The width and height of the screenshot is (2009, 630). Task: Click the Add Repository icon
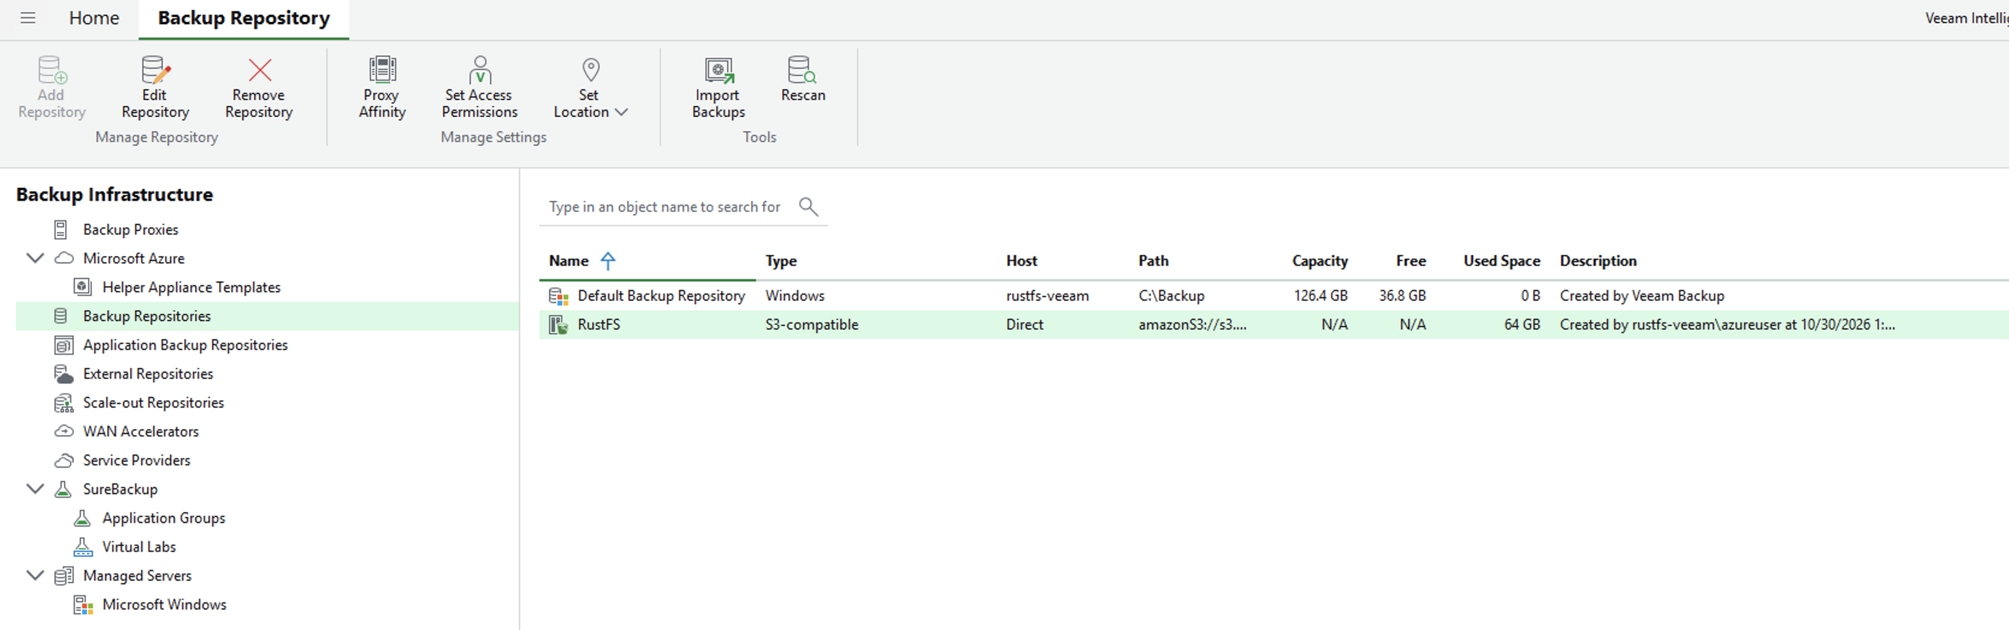click(52, 70)
